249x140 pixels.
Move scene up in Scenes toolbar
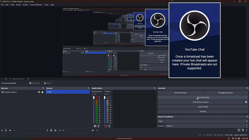[60, 130]
